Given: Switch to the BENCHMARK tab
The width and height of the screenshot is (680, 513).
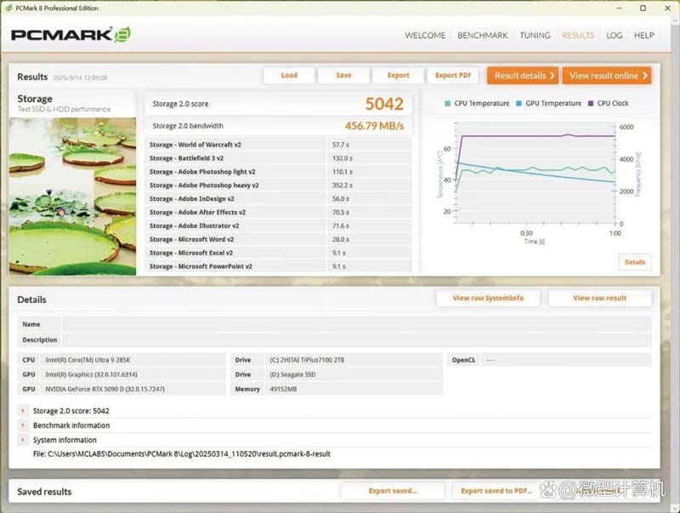Looking at the screenshot, I should tap(482, 36).
